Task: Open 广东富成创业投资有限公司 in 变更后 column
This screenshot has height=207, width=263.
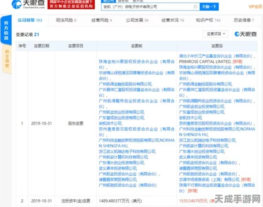Action: [202, 112]
